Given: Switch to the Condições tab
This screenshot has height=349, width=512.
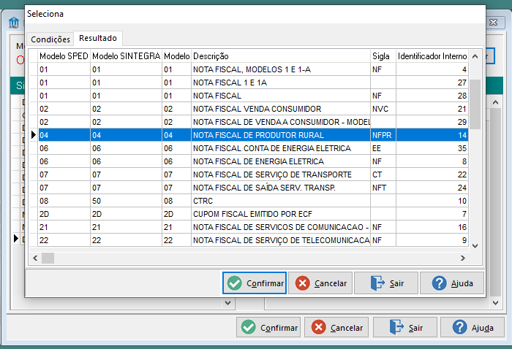Looking at the screenshot, I should [50, 39].
